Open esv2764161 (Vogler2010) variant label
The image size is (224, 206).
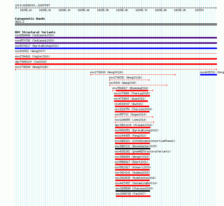click(32, 56)
